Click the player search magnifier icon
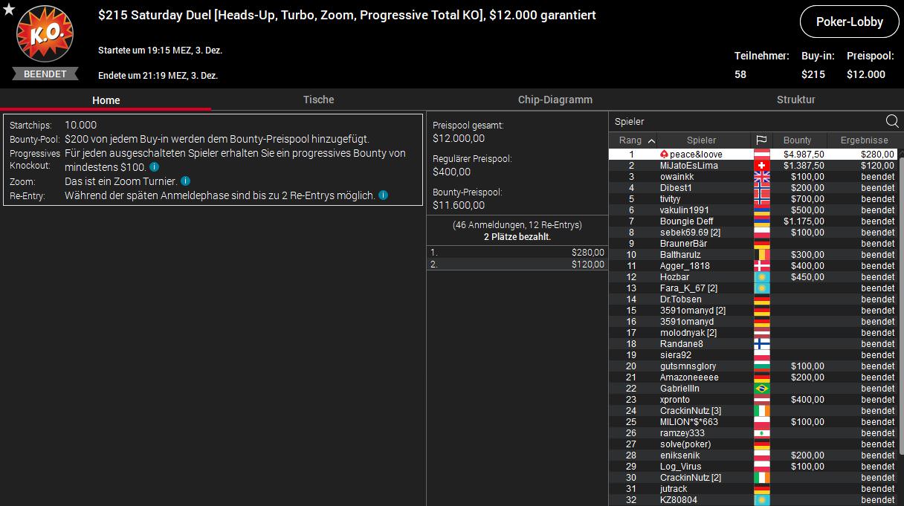Viewport: 904px width, 506px height. click(892, 122)
